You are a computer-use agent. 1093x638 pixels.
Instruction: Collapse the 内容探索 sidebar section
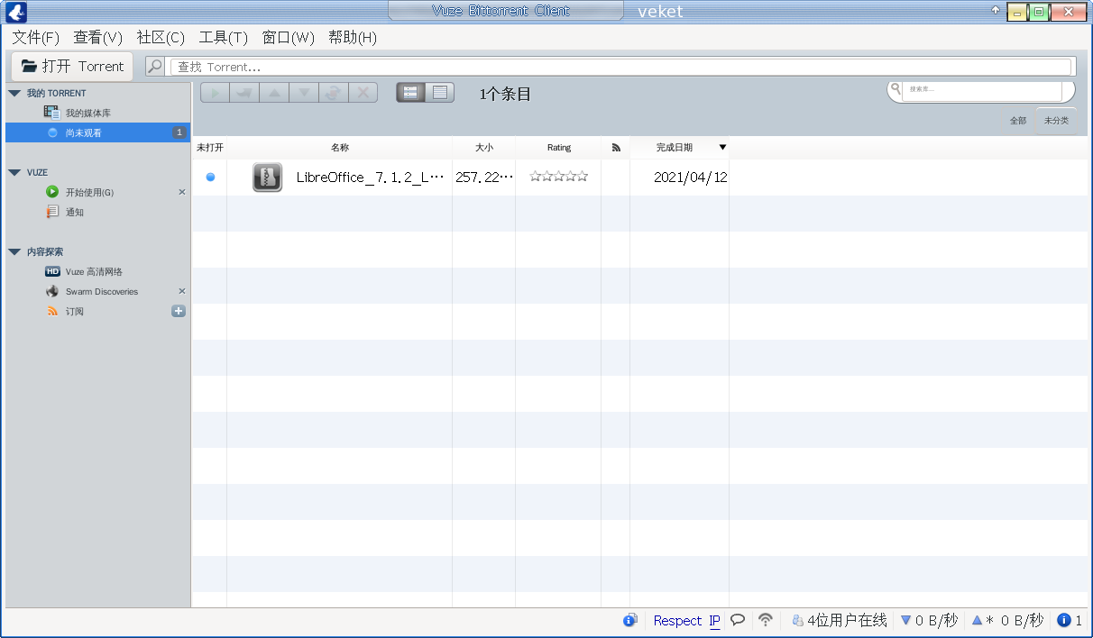click(14, 251)
